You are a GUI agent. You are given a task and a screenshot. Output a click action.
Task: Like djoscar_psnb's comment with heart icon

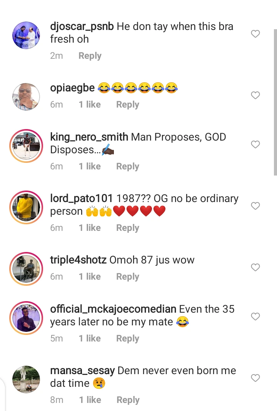[255, 34]
